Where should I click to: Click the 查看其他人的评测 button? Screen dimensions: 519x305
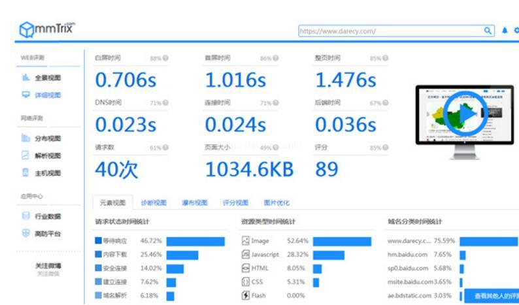(x=492, y=296)
